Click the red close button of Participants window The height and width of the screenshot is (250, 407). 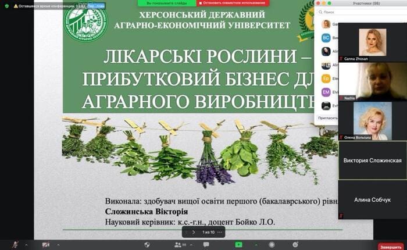tap(318, 3)
